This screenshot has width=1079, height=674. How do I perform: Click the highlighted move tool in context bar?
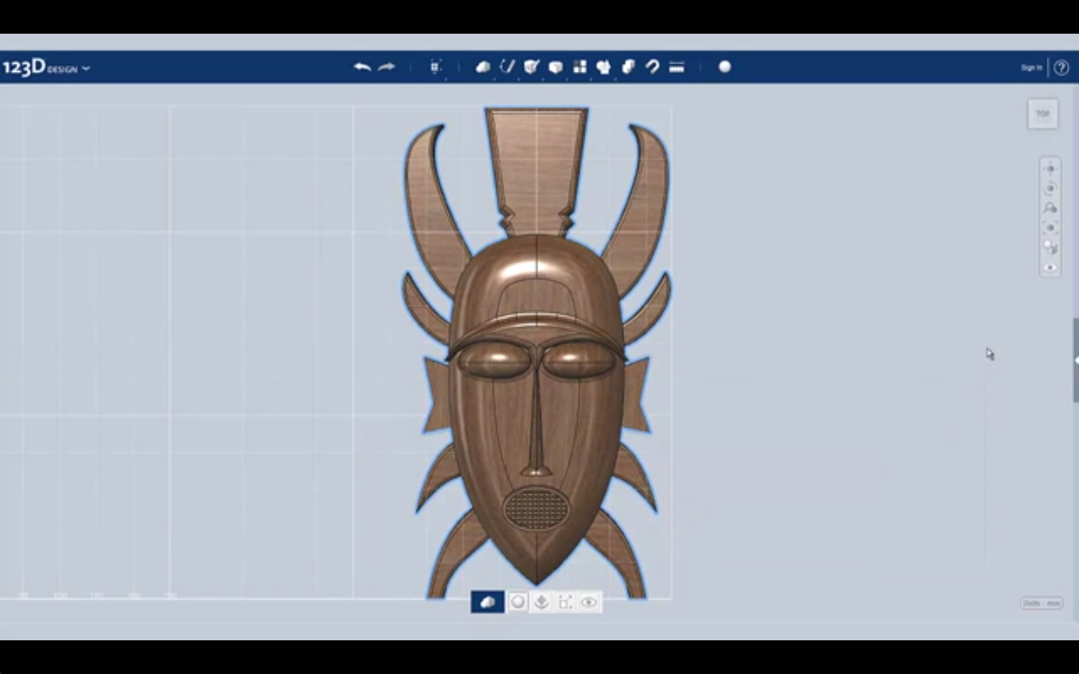point(487,602)
